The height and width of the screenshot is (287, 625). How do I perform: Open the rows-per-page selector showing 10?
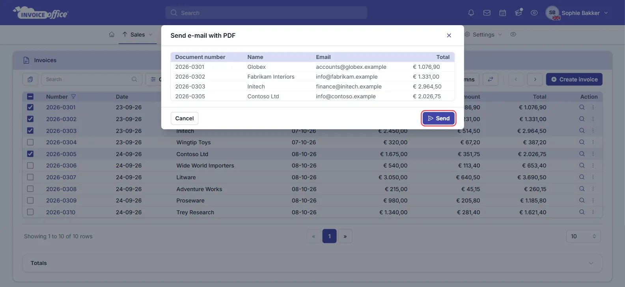pyautogui.click(x=583, y=236)
